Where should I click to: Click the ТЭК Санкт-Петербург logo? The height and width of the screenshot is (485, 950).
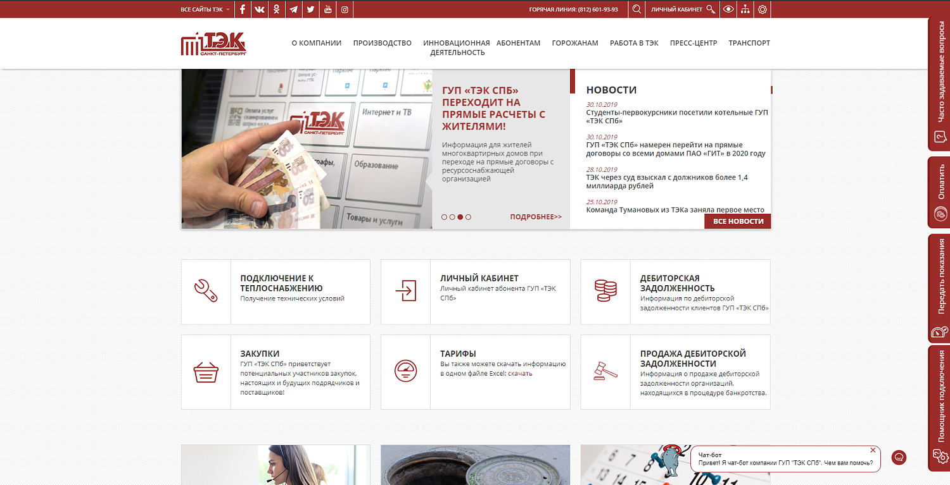213,44
